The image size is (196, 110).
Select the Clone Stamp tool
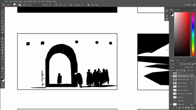pyautogui.click(x=2, y=38)
